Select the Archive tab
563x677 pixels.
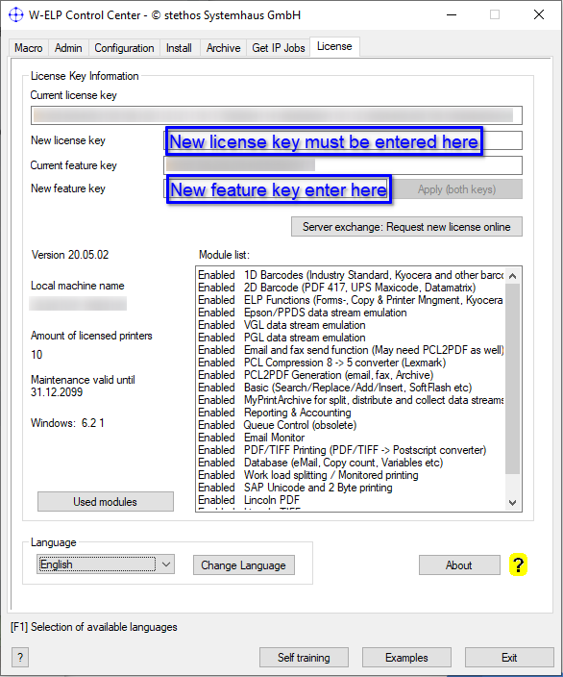click(223, 48)
